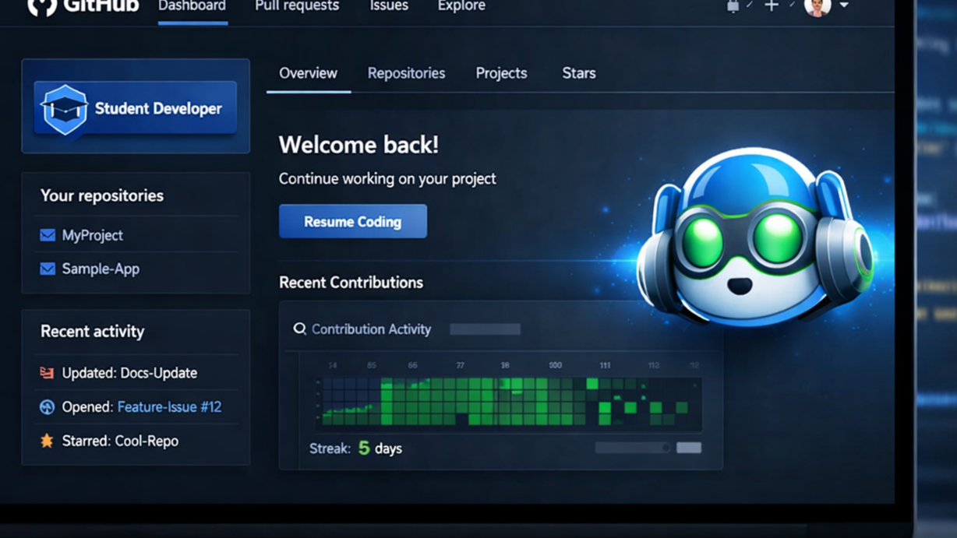The width and height of the screenshot is (957, 538).
Task: Open GitHub notifications bell icon
Action: [x=733, y=6]
